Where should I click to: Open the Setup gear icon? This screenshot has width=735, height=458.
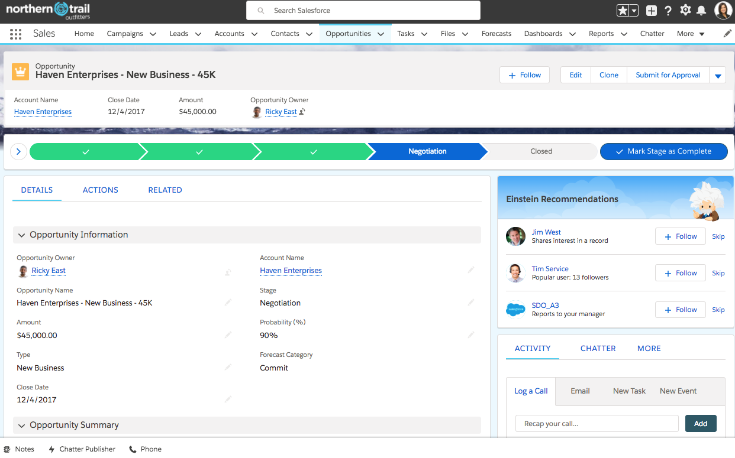tap(685, 10)
